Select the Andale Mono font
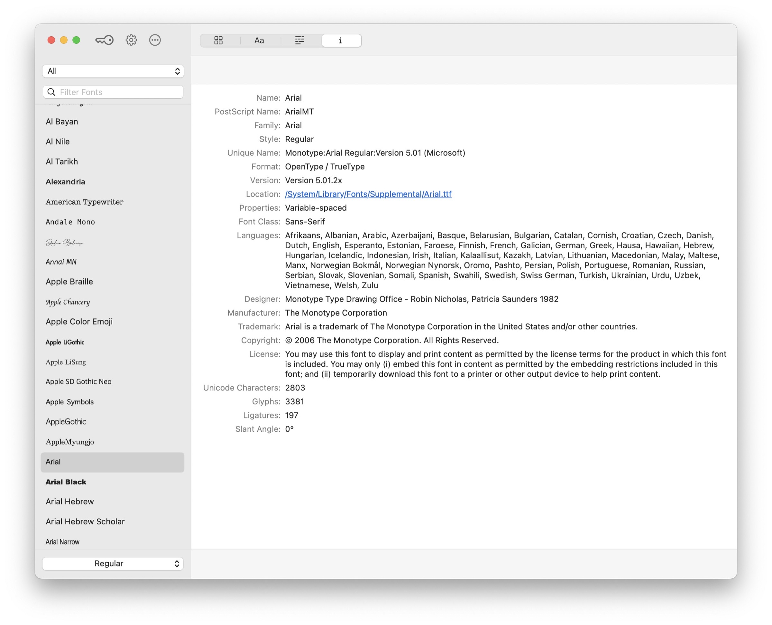 point(70,222)
